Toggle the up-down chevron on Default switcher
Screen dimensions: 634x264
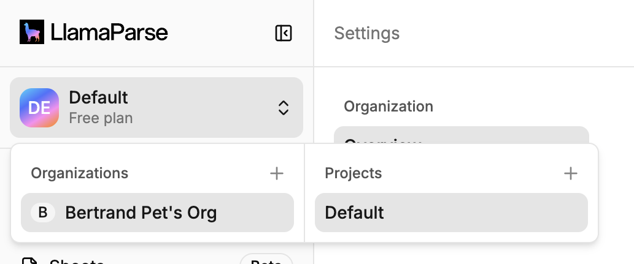coord(283,108)
